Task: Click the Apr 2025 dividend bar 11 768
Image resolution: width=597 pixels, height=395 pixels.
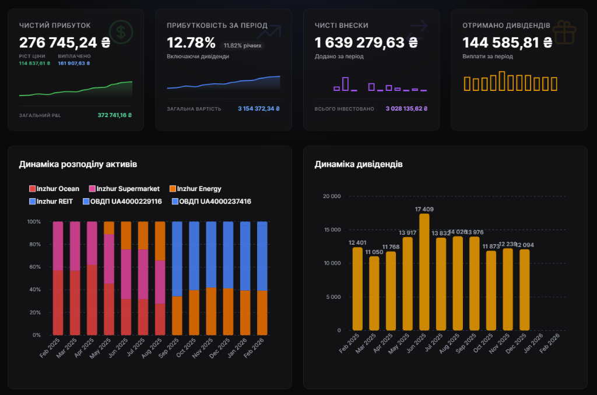Action: (391, 291)
